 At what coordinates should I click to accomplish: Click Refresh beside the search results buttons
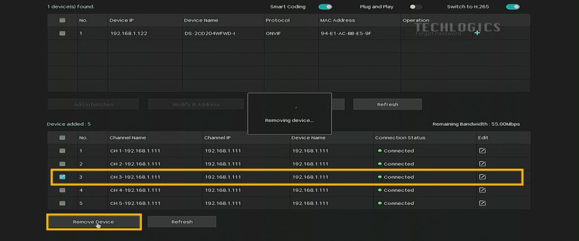tap(387, 104)
